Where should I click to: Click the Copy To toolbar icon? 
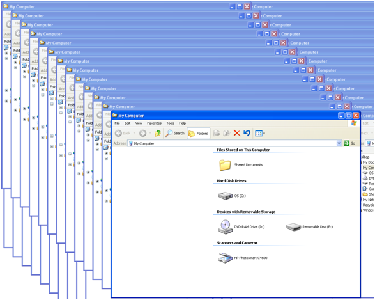coord(227,133)
